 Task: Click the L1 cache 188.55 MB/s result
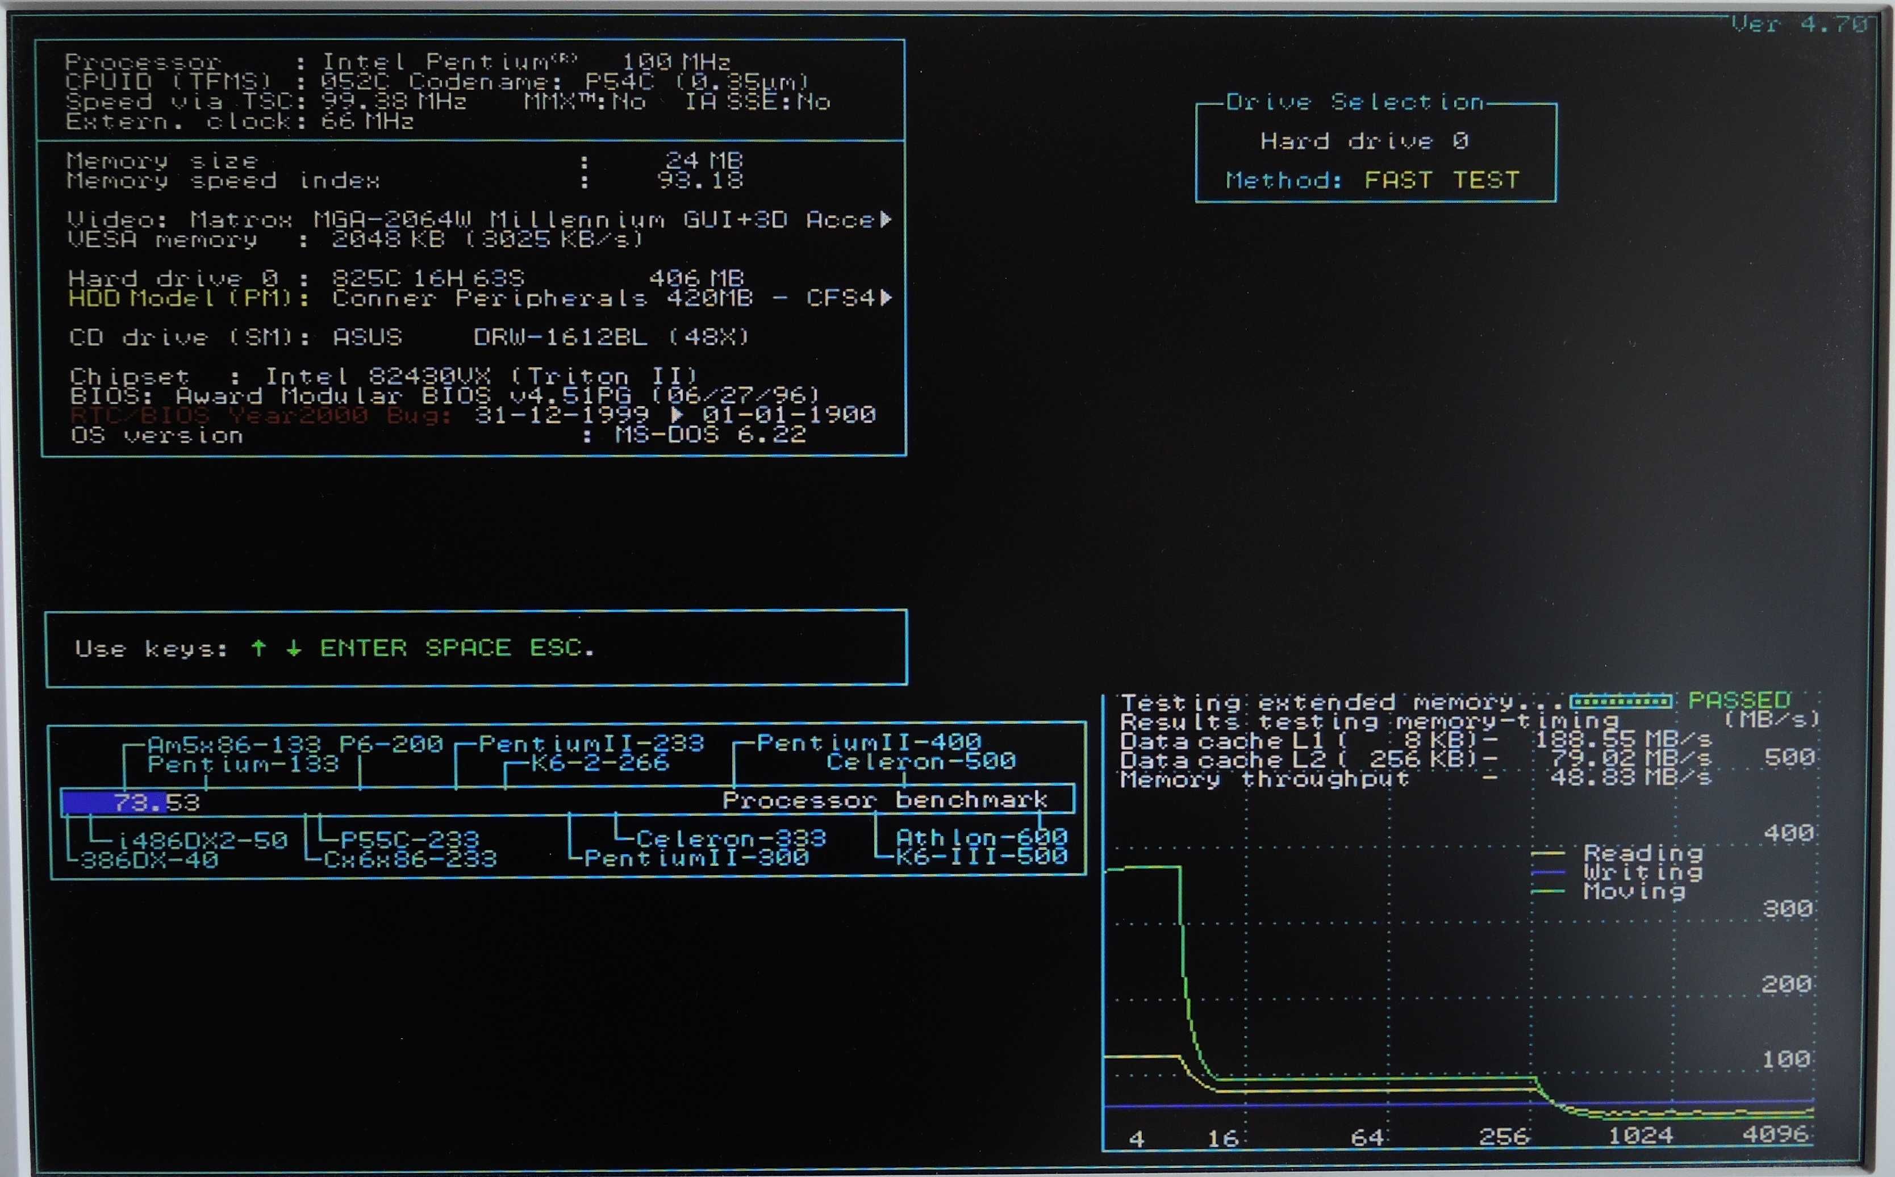(x=1622, y=740)
